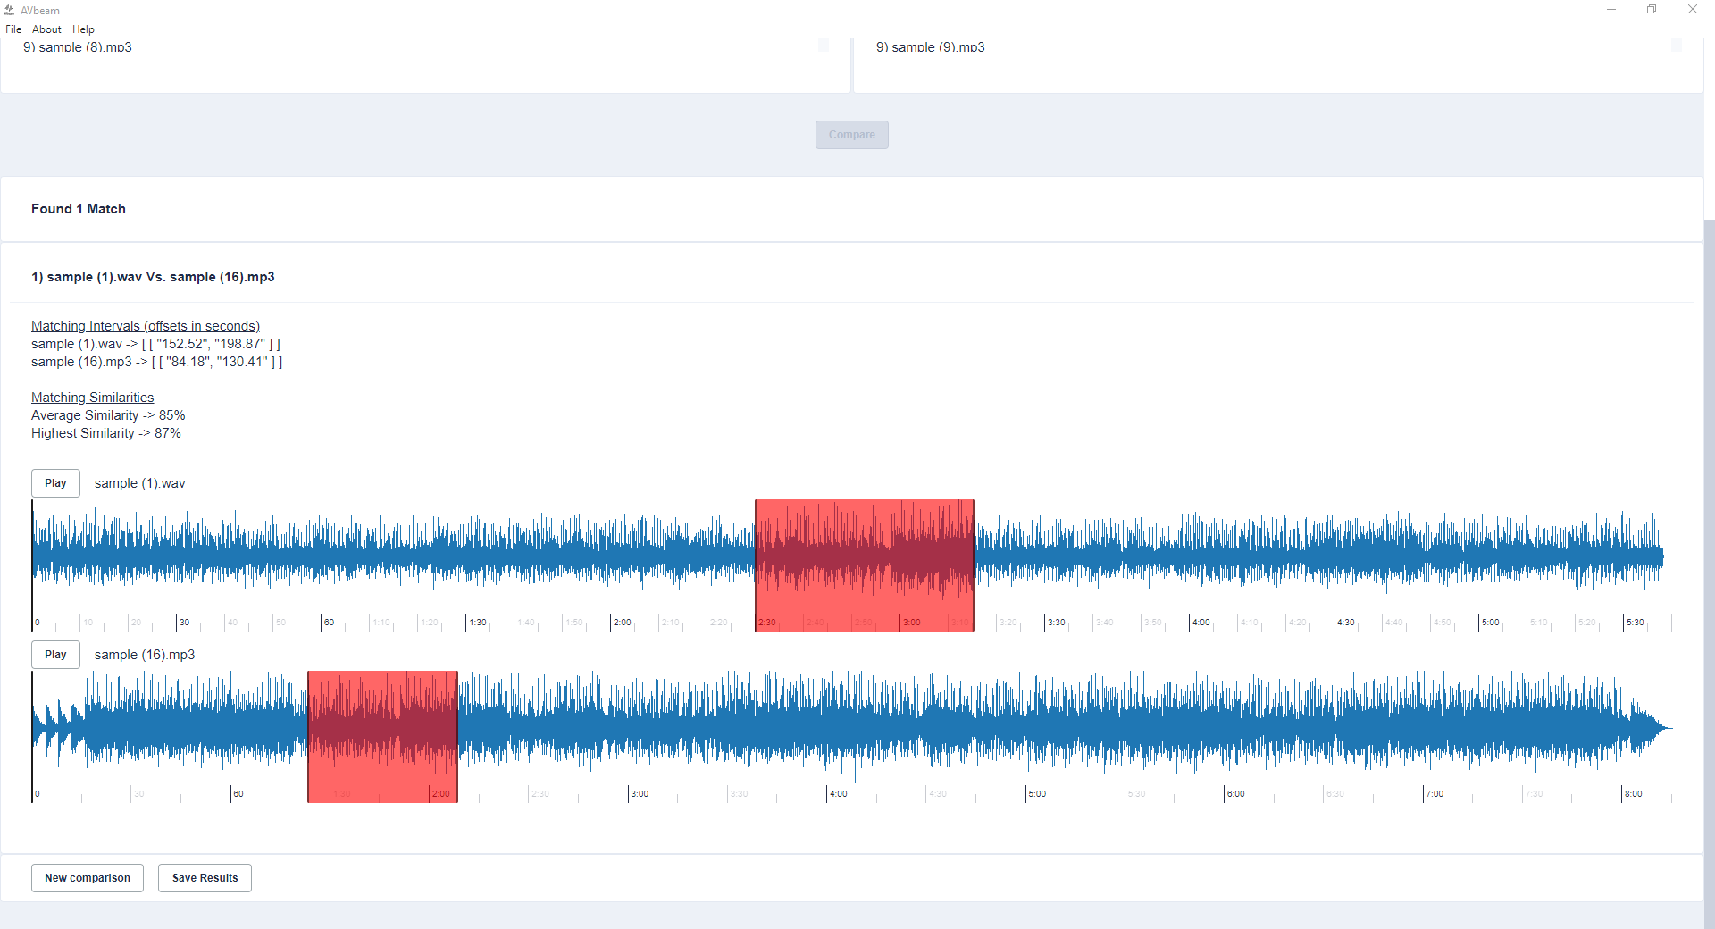Screen dimensions: 1715x929
Task: Open the Help menu
Action: click(x=82, y=29)
